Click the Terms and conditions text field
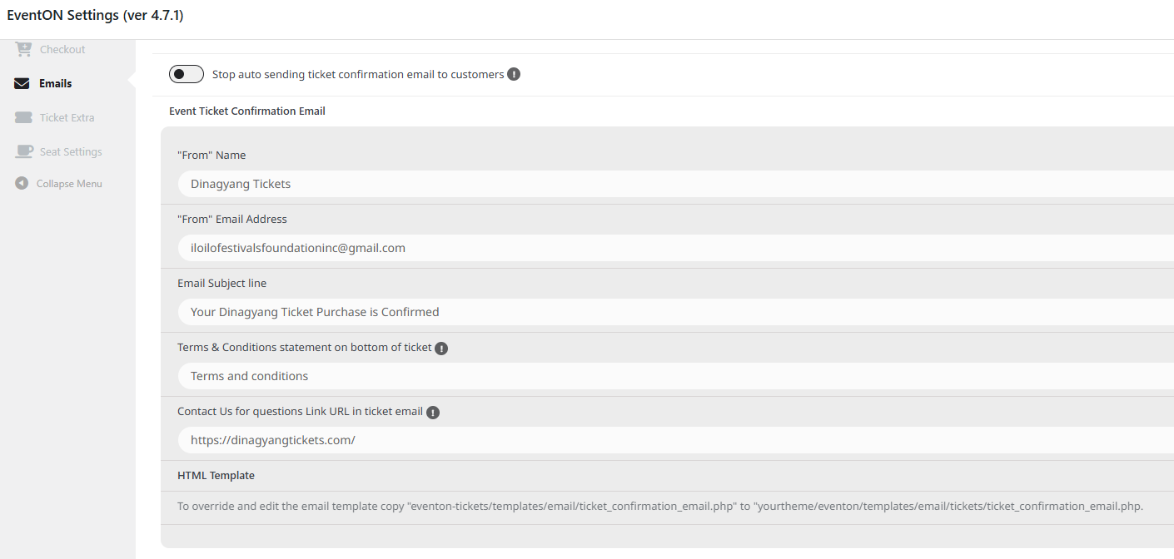Image resolution: width=1174 pixels, height=559 pixels. (x=676, y=376)
